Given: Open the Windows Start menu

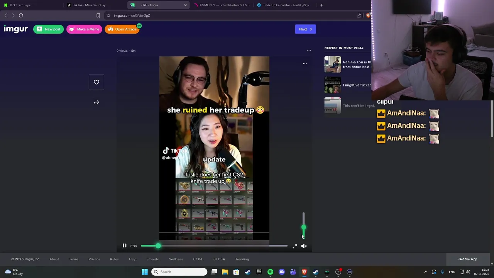Looking at the screenshot, I should [145, 272].
